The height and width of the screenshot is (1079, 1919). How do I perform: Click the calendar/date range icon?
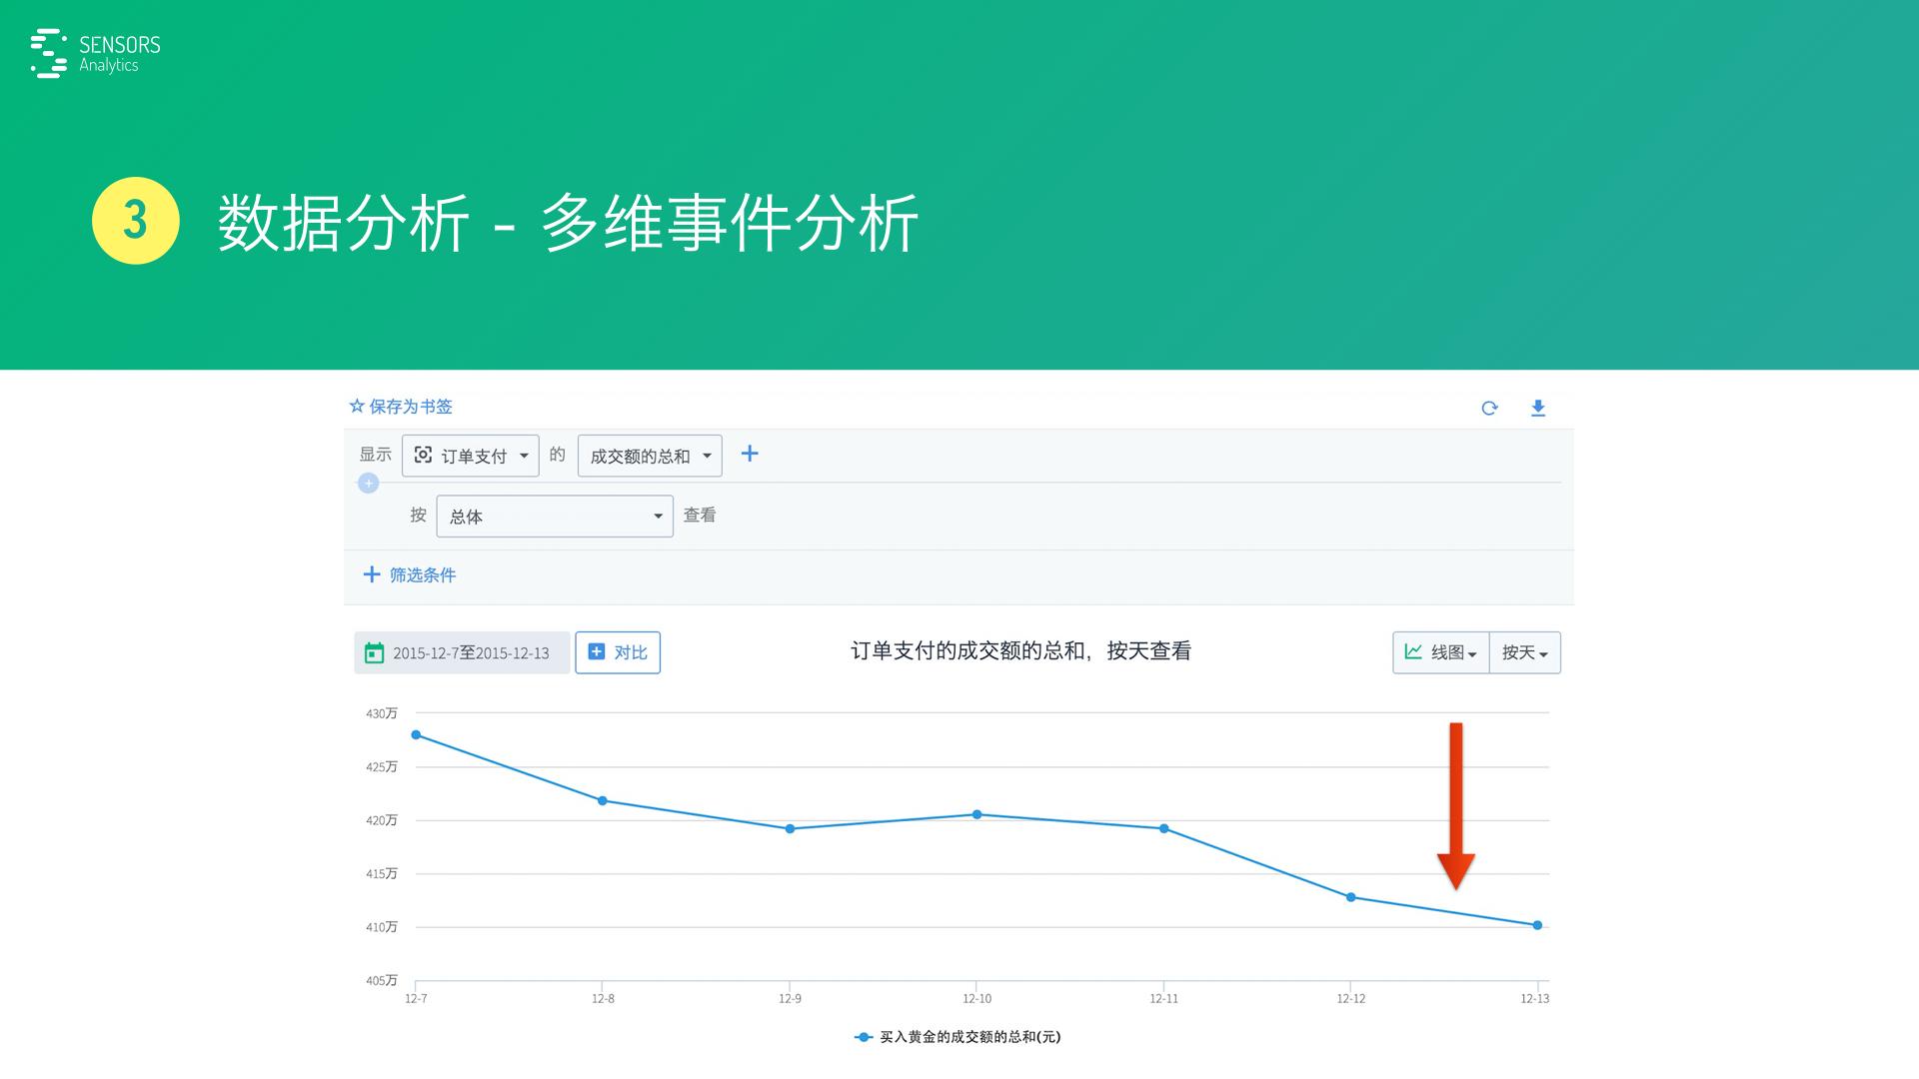pos(373,649)
